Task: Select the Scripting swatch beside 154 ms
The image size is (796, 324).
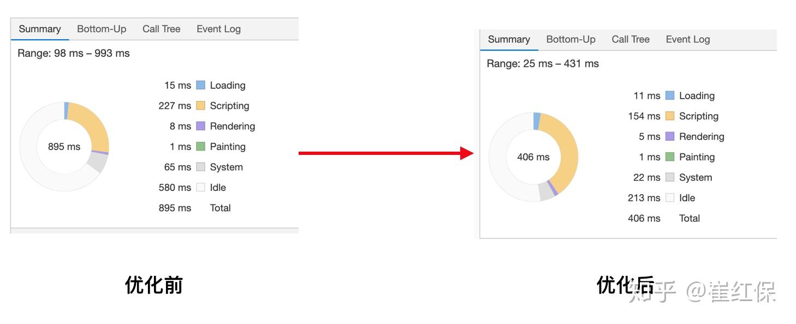Action: click(670, 116)
